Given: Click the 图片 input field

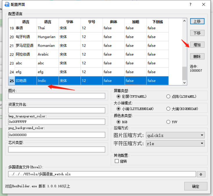Looking at the screenshot, I should 57,96.
